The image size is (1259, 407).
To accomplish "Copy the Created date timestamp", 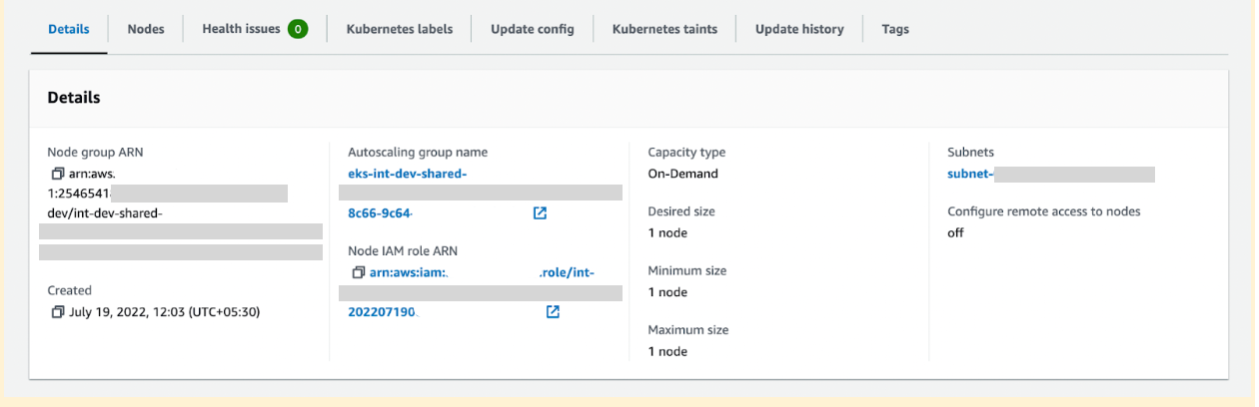I will (x=58, y=312).
